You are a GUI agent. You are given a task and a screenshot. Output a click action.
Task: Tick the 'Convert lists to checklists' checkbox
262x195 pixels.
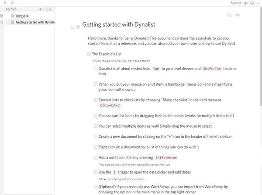point(96,100)
